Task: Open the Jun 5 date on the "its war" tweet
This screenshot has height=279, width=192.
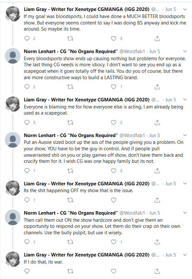Action: [170, 255]
